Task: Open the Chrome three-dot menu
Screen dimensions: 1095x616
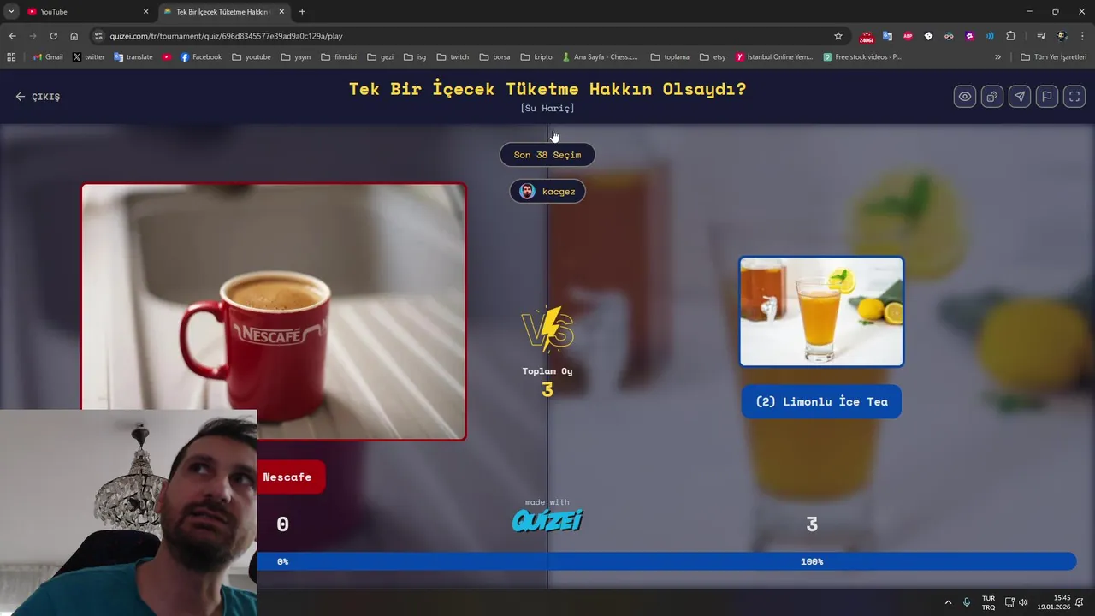Action: (1082, 36)
